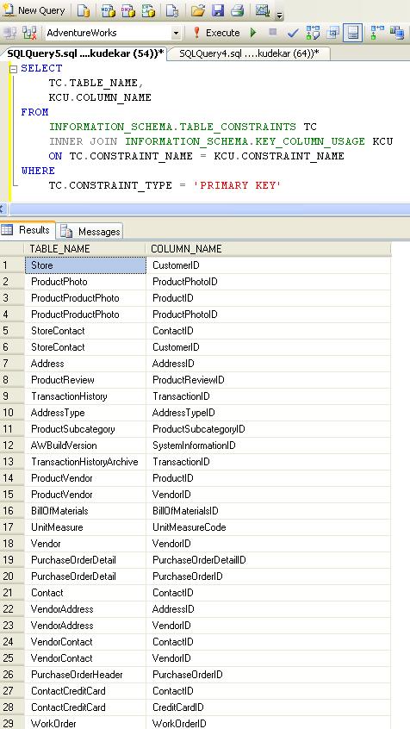Click the PurchaseOrderDetailID cell
The width and height of the screenshot is (410, 729).
pos(268,560)
